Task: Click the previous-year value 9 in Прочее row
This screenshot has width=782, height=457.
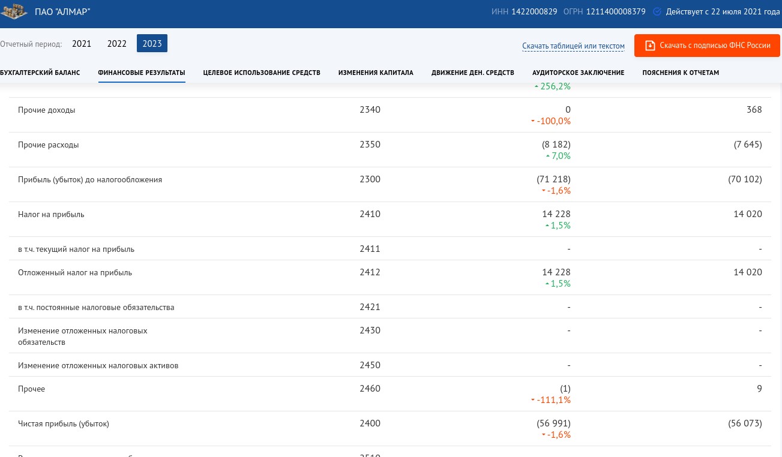Action: tap(759, 389)
